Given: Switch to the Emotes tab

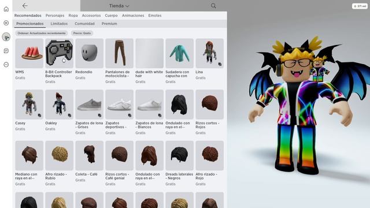Looking at the screenshot, I should [x=155, y=16].
